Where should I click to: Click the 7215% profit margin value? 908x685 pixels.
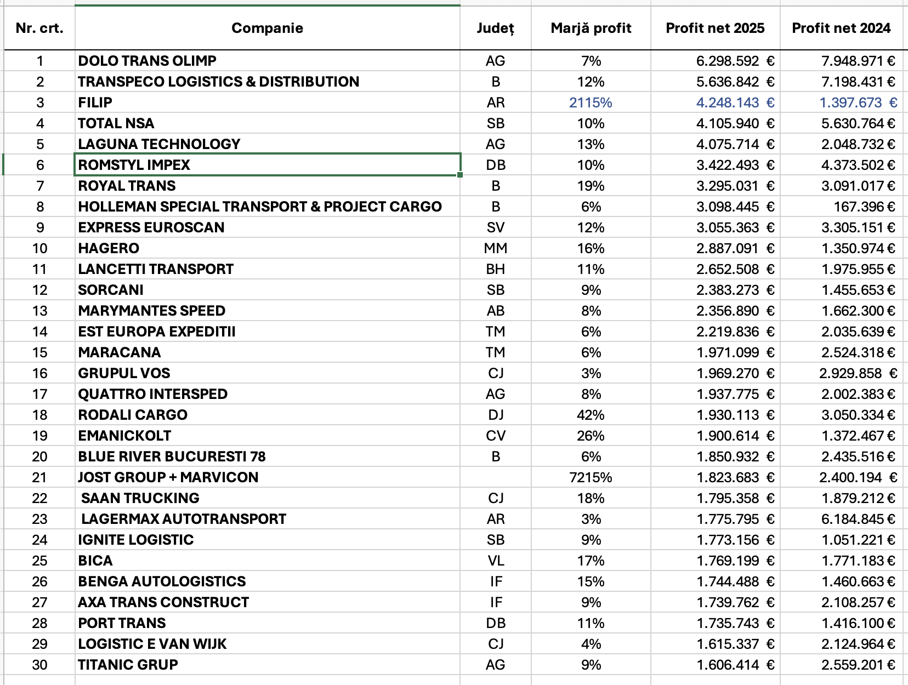[x=591, y=477]
